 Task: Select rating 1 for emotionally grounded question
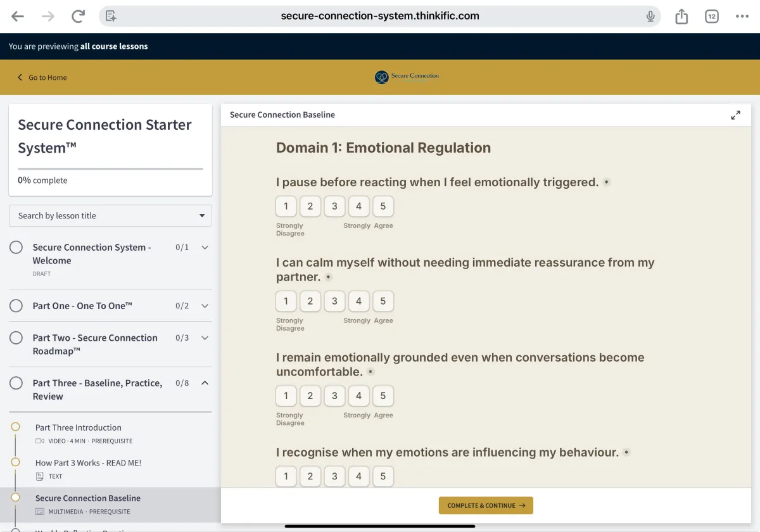point(286,396)
